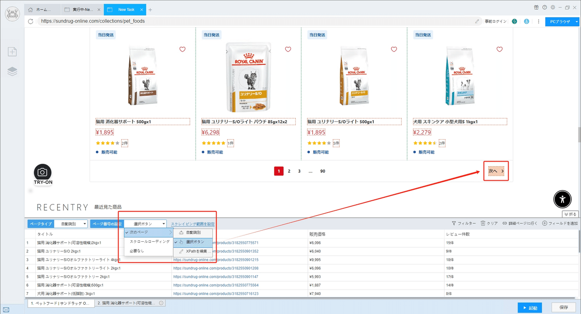Switch to the ホーム tab
Image resolution: width=581 pixels, height=314 pixels.
coord(43,10)
